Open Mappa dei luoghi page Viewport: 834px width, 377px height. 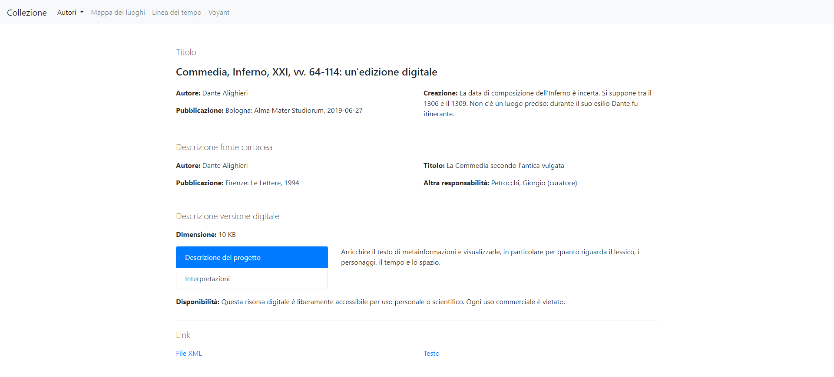click(x=118, y=13)
